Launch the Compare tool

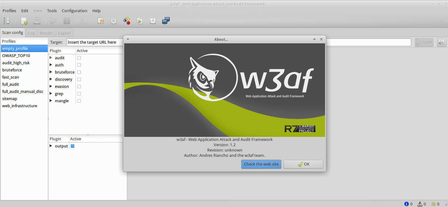click(153, 21)
